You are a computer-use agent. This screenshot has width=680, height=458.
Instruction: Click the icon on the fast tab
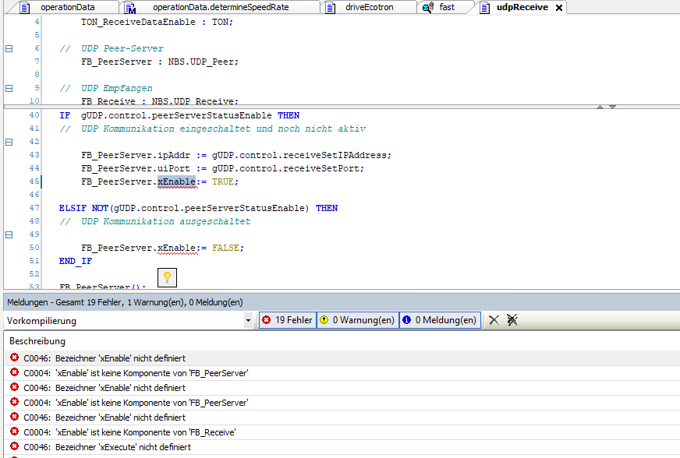coord(427,7)
